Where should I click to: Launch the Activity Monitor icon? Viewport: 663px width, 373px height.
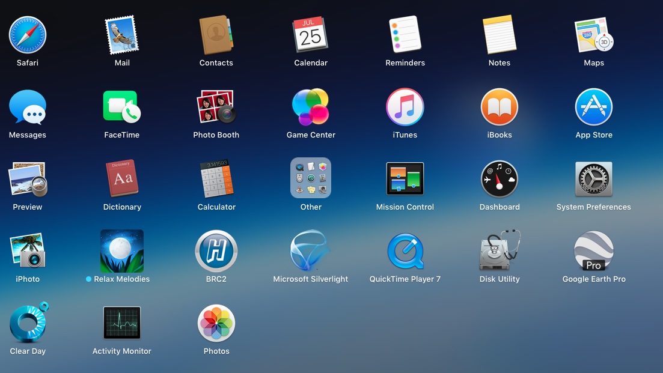tap(122, 323)
